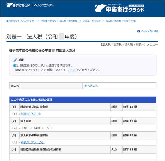The image size is (165, 161).
Task: Open the 地方法人税 link
Action: point(91,86)
